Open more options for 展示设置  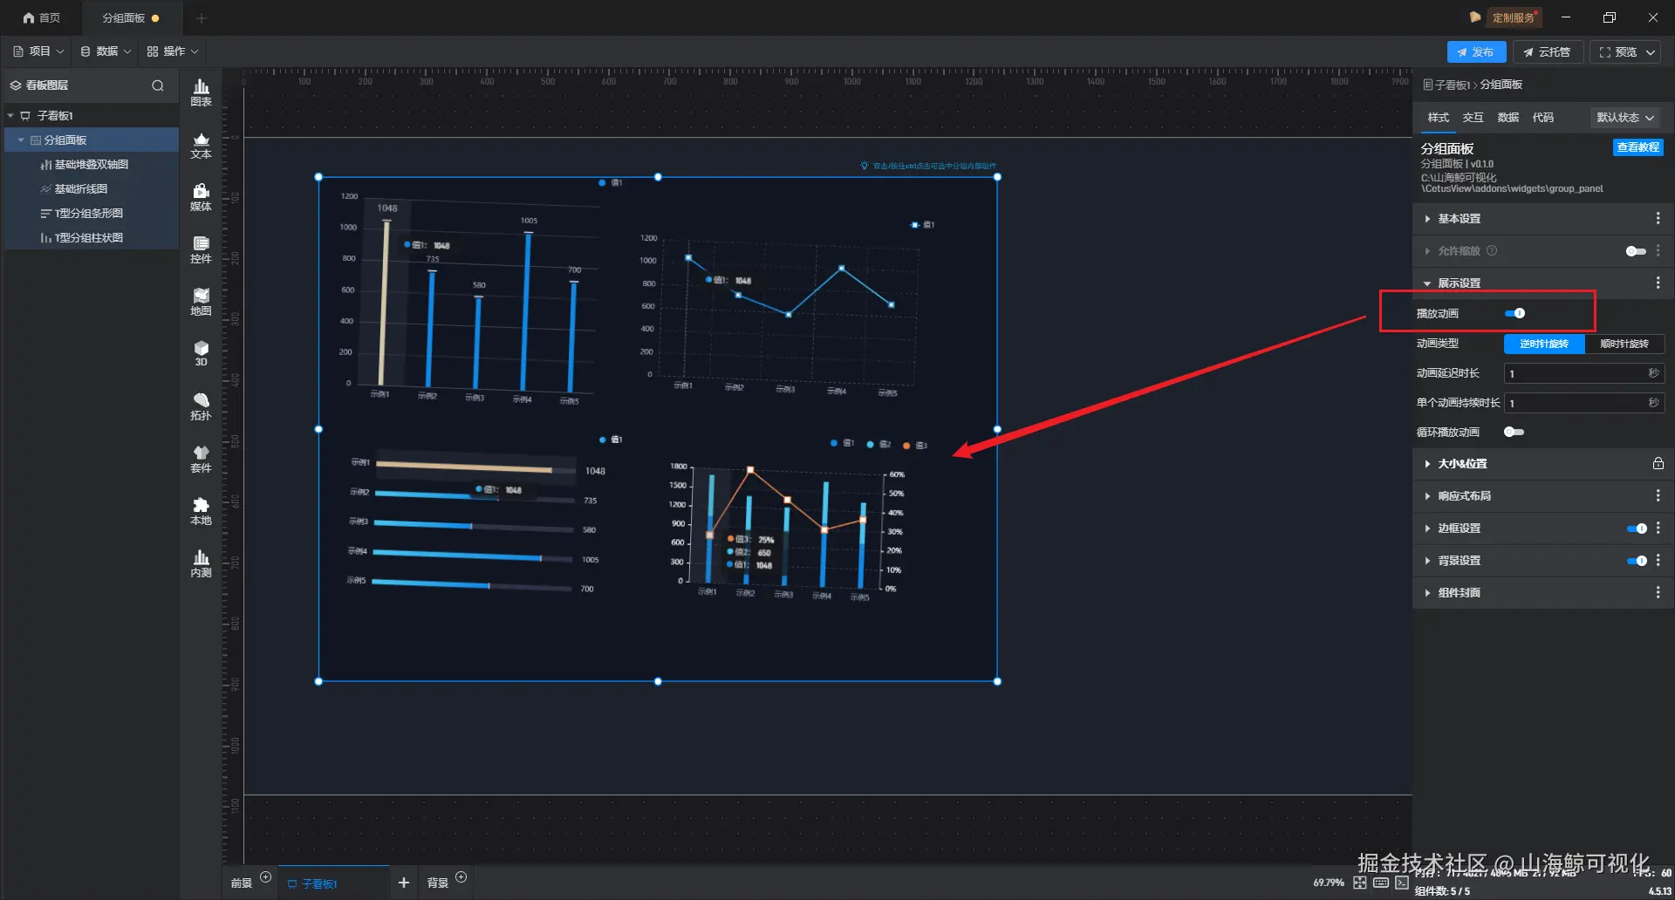[1658, 283]
